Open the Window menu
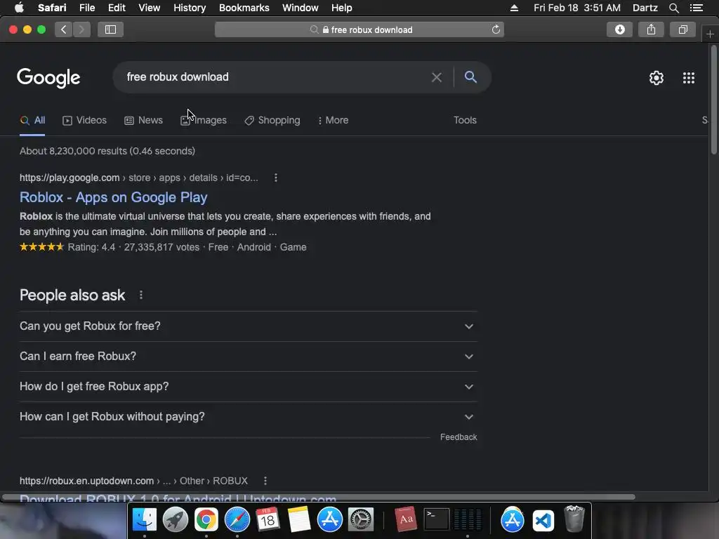Image resolution: width=719 pixels, height=539 pixels. (x=301, y=8)
